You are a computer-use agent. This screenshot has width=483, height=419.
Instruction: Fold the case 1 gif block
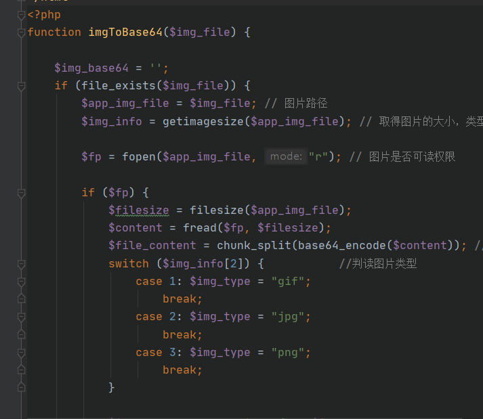(21, 282)
